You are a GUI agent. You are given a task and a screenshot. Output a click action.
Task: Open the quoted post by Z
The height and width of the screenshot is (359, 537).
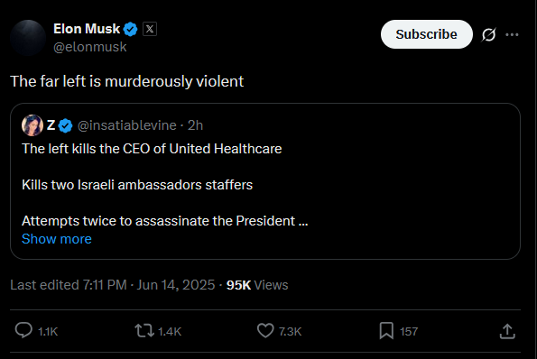pos(265,181)
